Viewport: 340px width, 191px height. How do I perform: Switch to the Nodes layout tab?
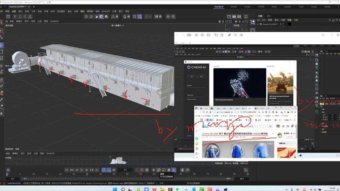pos(327,7)
